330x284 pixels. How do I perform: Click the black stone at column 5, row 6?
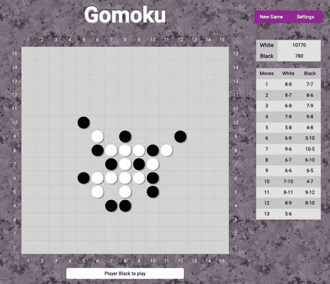[x=84, y=178]
